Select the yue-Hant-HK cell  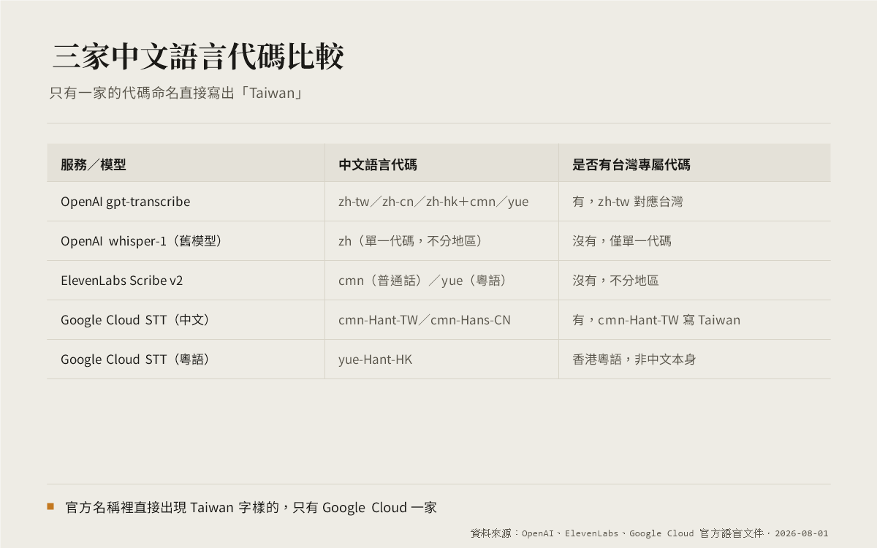pos(441,359)
